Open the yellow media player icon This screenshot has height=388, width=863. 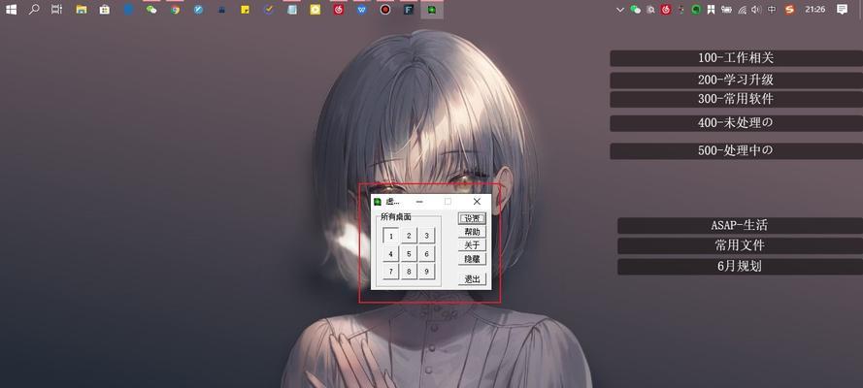pyautogui.click(x=315, y=10)
